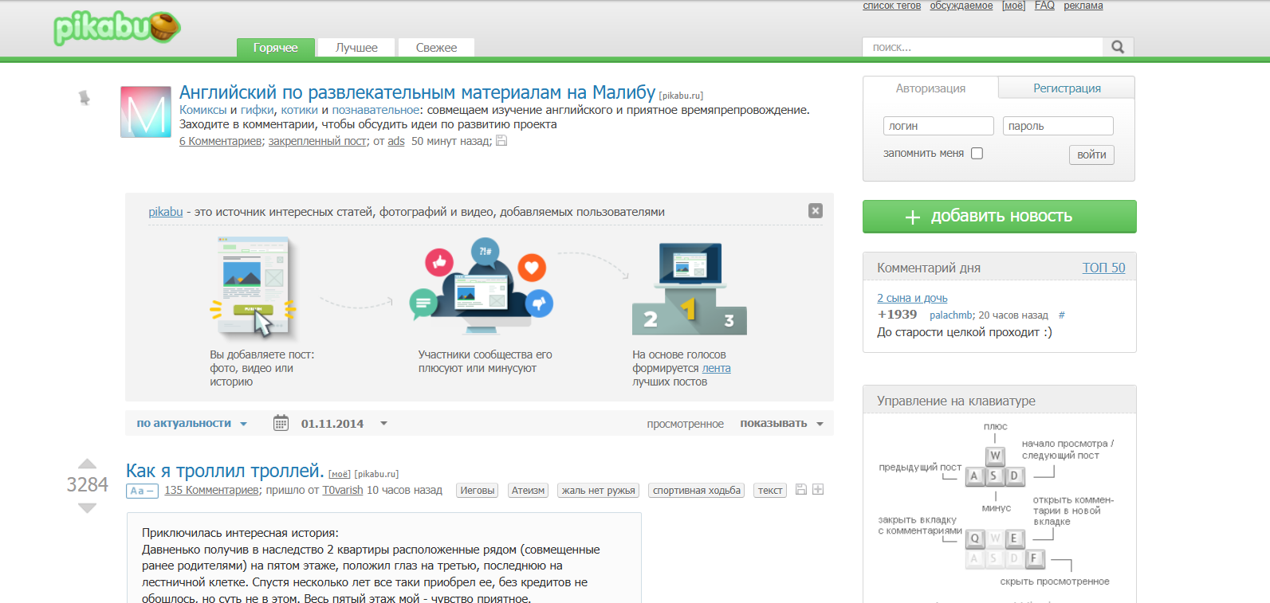Click the Aa font size icon

point(142,491)
